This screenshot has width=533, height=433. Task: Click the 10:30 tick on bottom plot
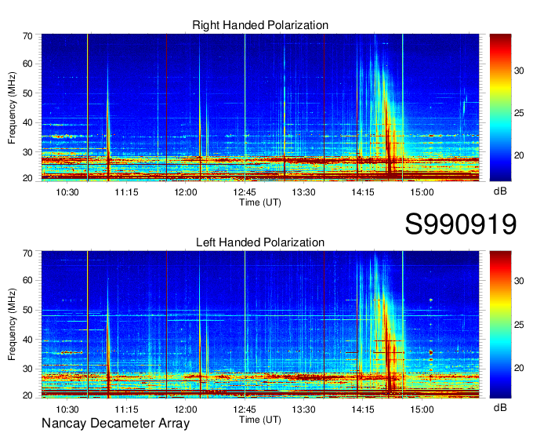tap(67, 409)
